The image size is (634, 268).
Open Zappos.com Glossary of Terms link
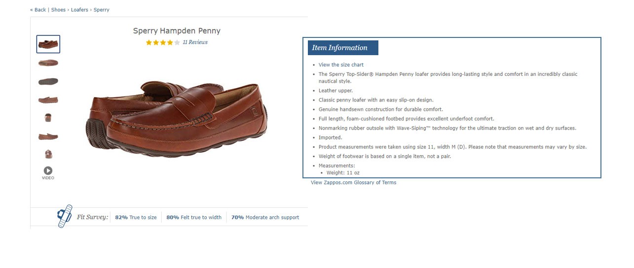353,183
